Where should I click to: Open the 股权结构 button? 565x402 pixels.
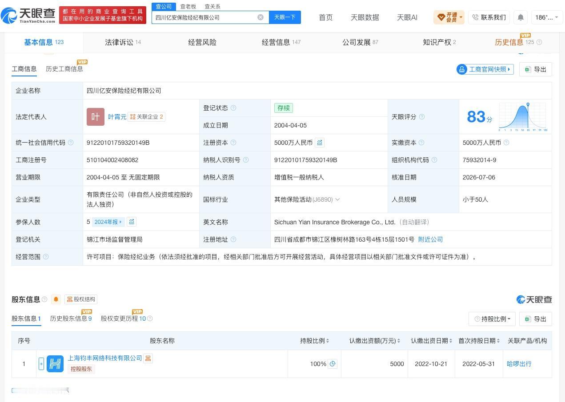click(81, 299)
